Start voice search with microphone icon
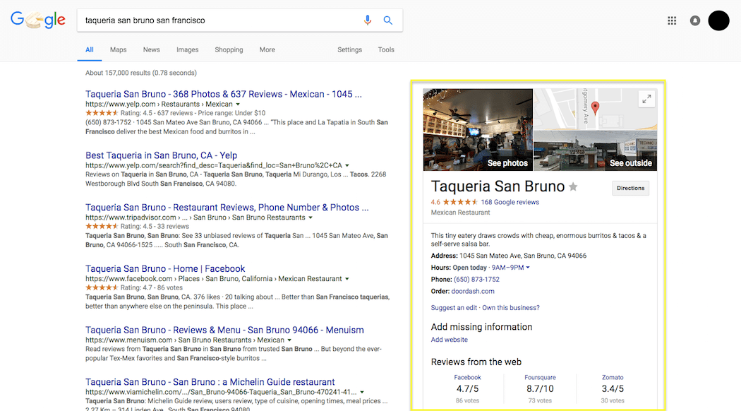This screenshot has width=741, height=411. tap(367, 20)
